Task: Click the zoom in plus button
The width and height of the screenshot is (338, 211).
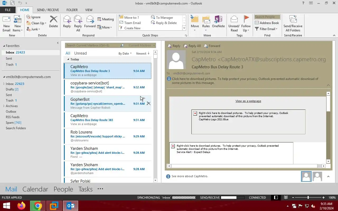Action: pyautogui.click(x=323, y=198)
